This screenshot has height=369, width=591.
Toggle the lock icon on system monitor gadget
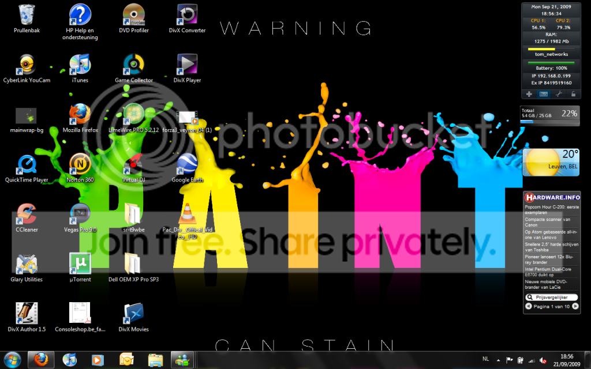573,94
